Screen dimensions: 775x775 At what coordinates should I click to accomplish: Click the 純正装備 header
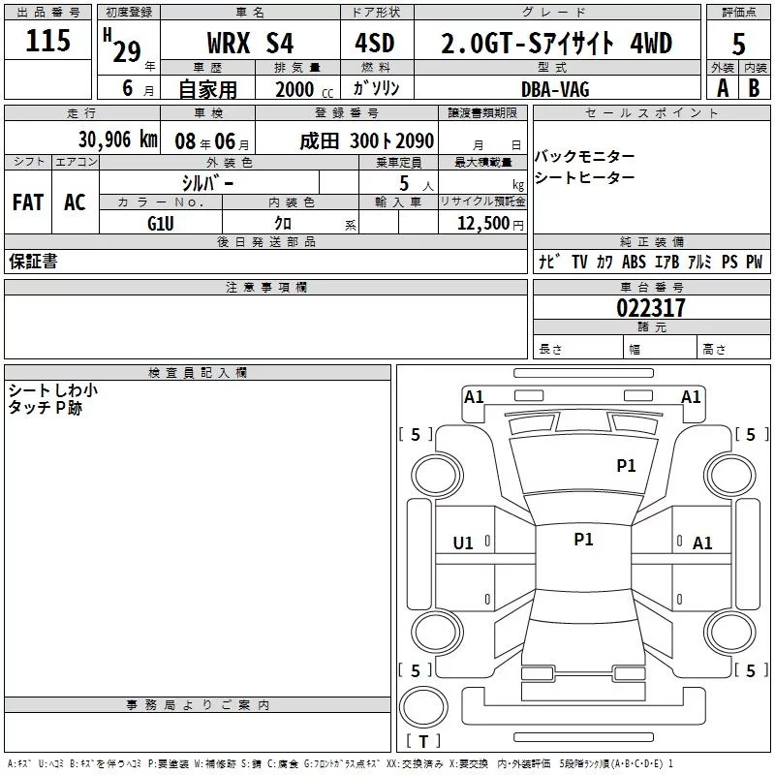click(x=651, y=241)
